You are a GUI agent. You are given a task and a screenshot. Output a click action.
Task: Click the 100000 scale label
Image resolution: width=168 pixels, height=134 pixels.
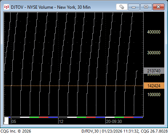click(154, 95)
